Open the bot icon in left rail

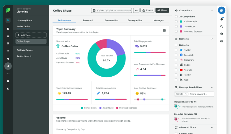click(8, 81)
